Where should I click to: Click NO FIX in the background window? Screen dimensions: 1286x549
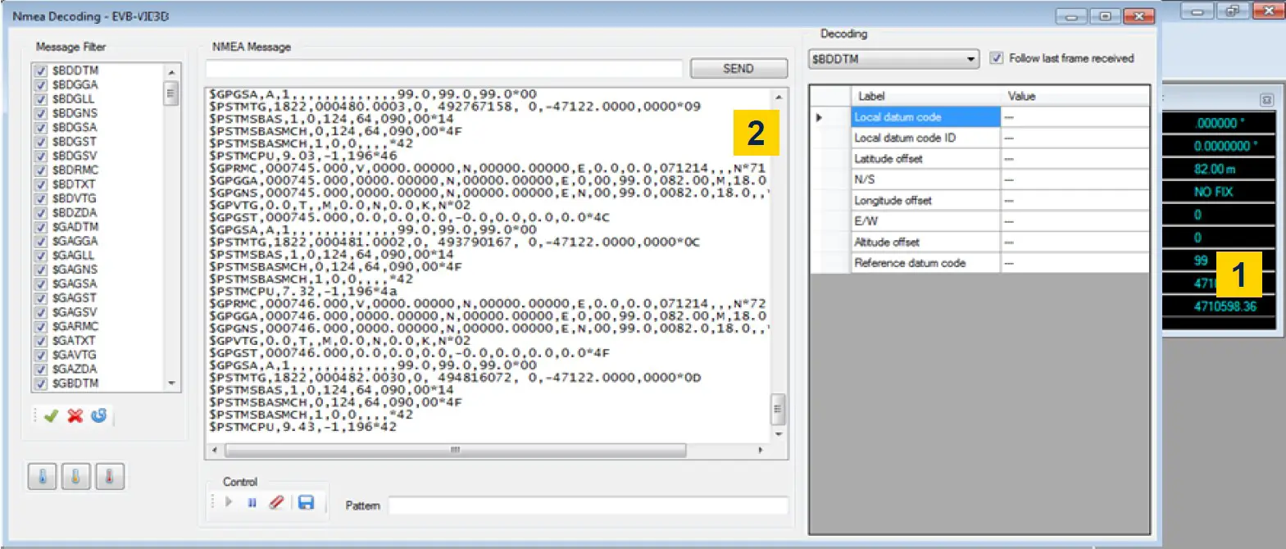tap(1213, 192)
